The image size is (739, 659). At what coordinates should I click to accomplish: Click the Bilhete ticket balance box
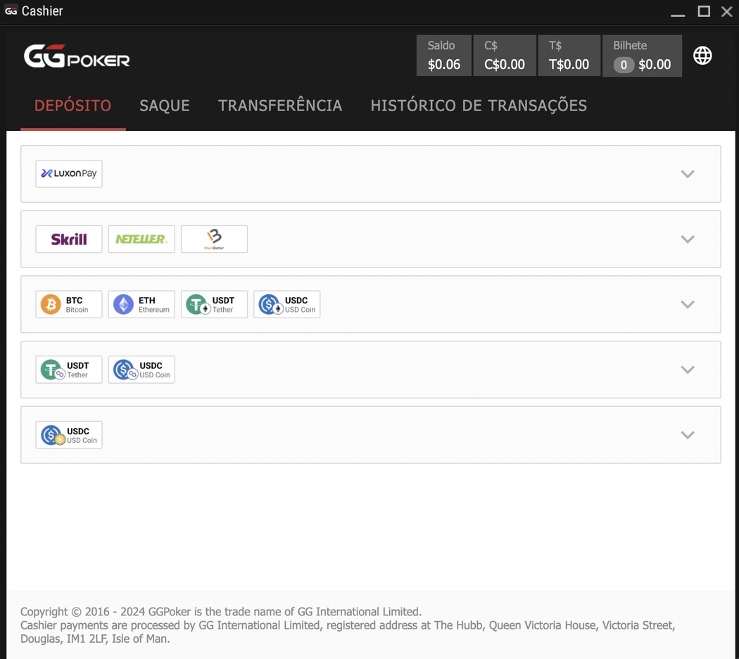point(642,56)
